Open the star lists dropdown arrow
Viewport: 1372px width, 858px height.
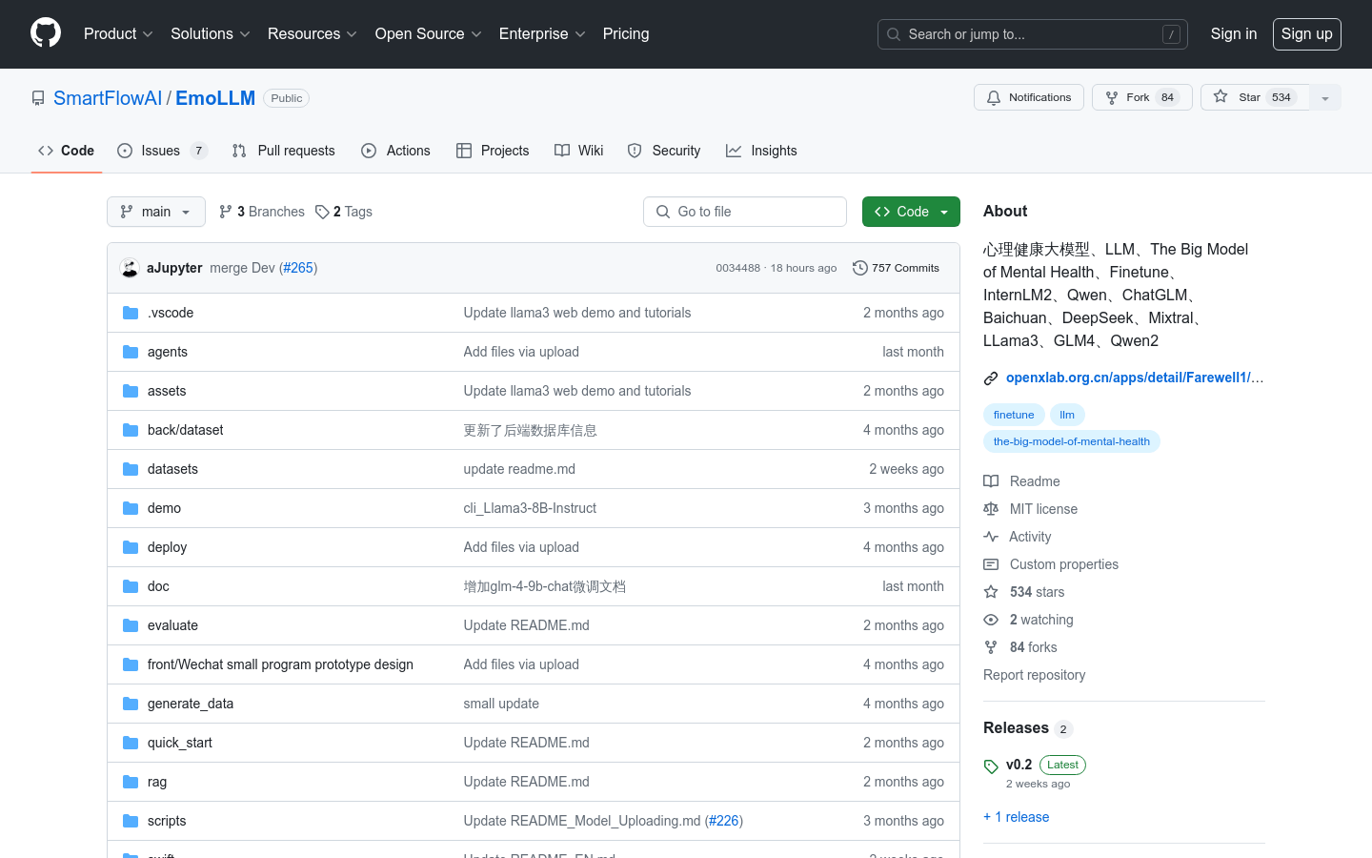point(1325,97)
